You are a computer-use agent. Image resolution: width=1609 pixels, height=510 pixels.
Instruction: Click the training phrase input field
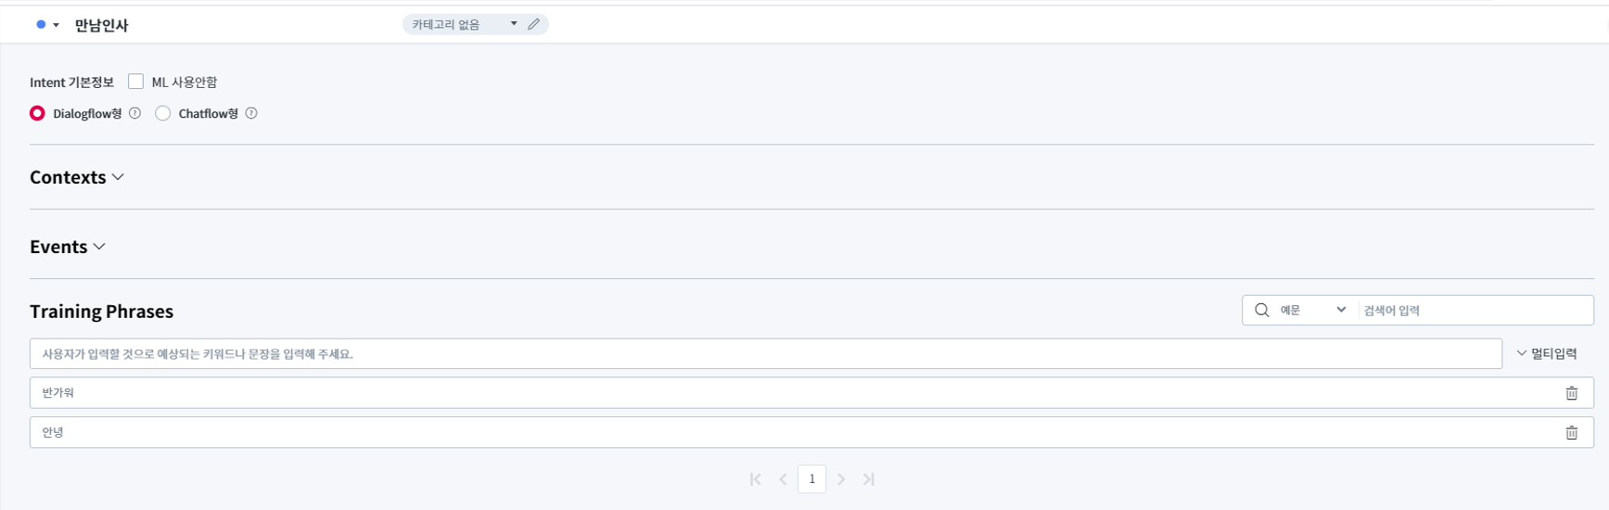[765, 353]
